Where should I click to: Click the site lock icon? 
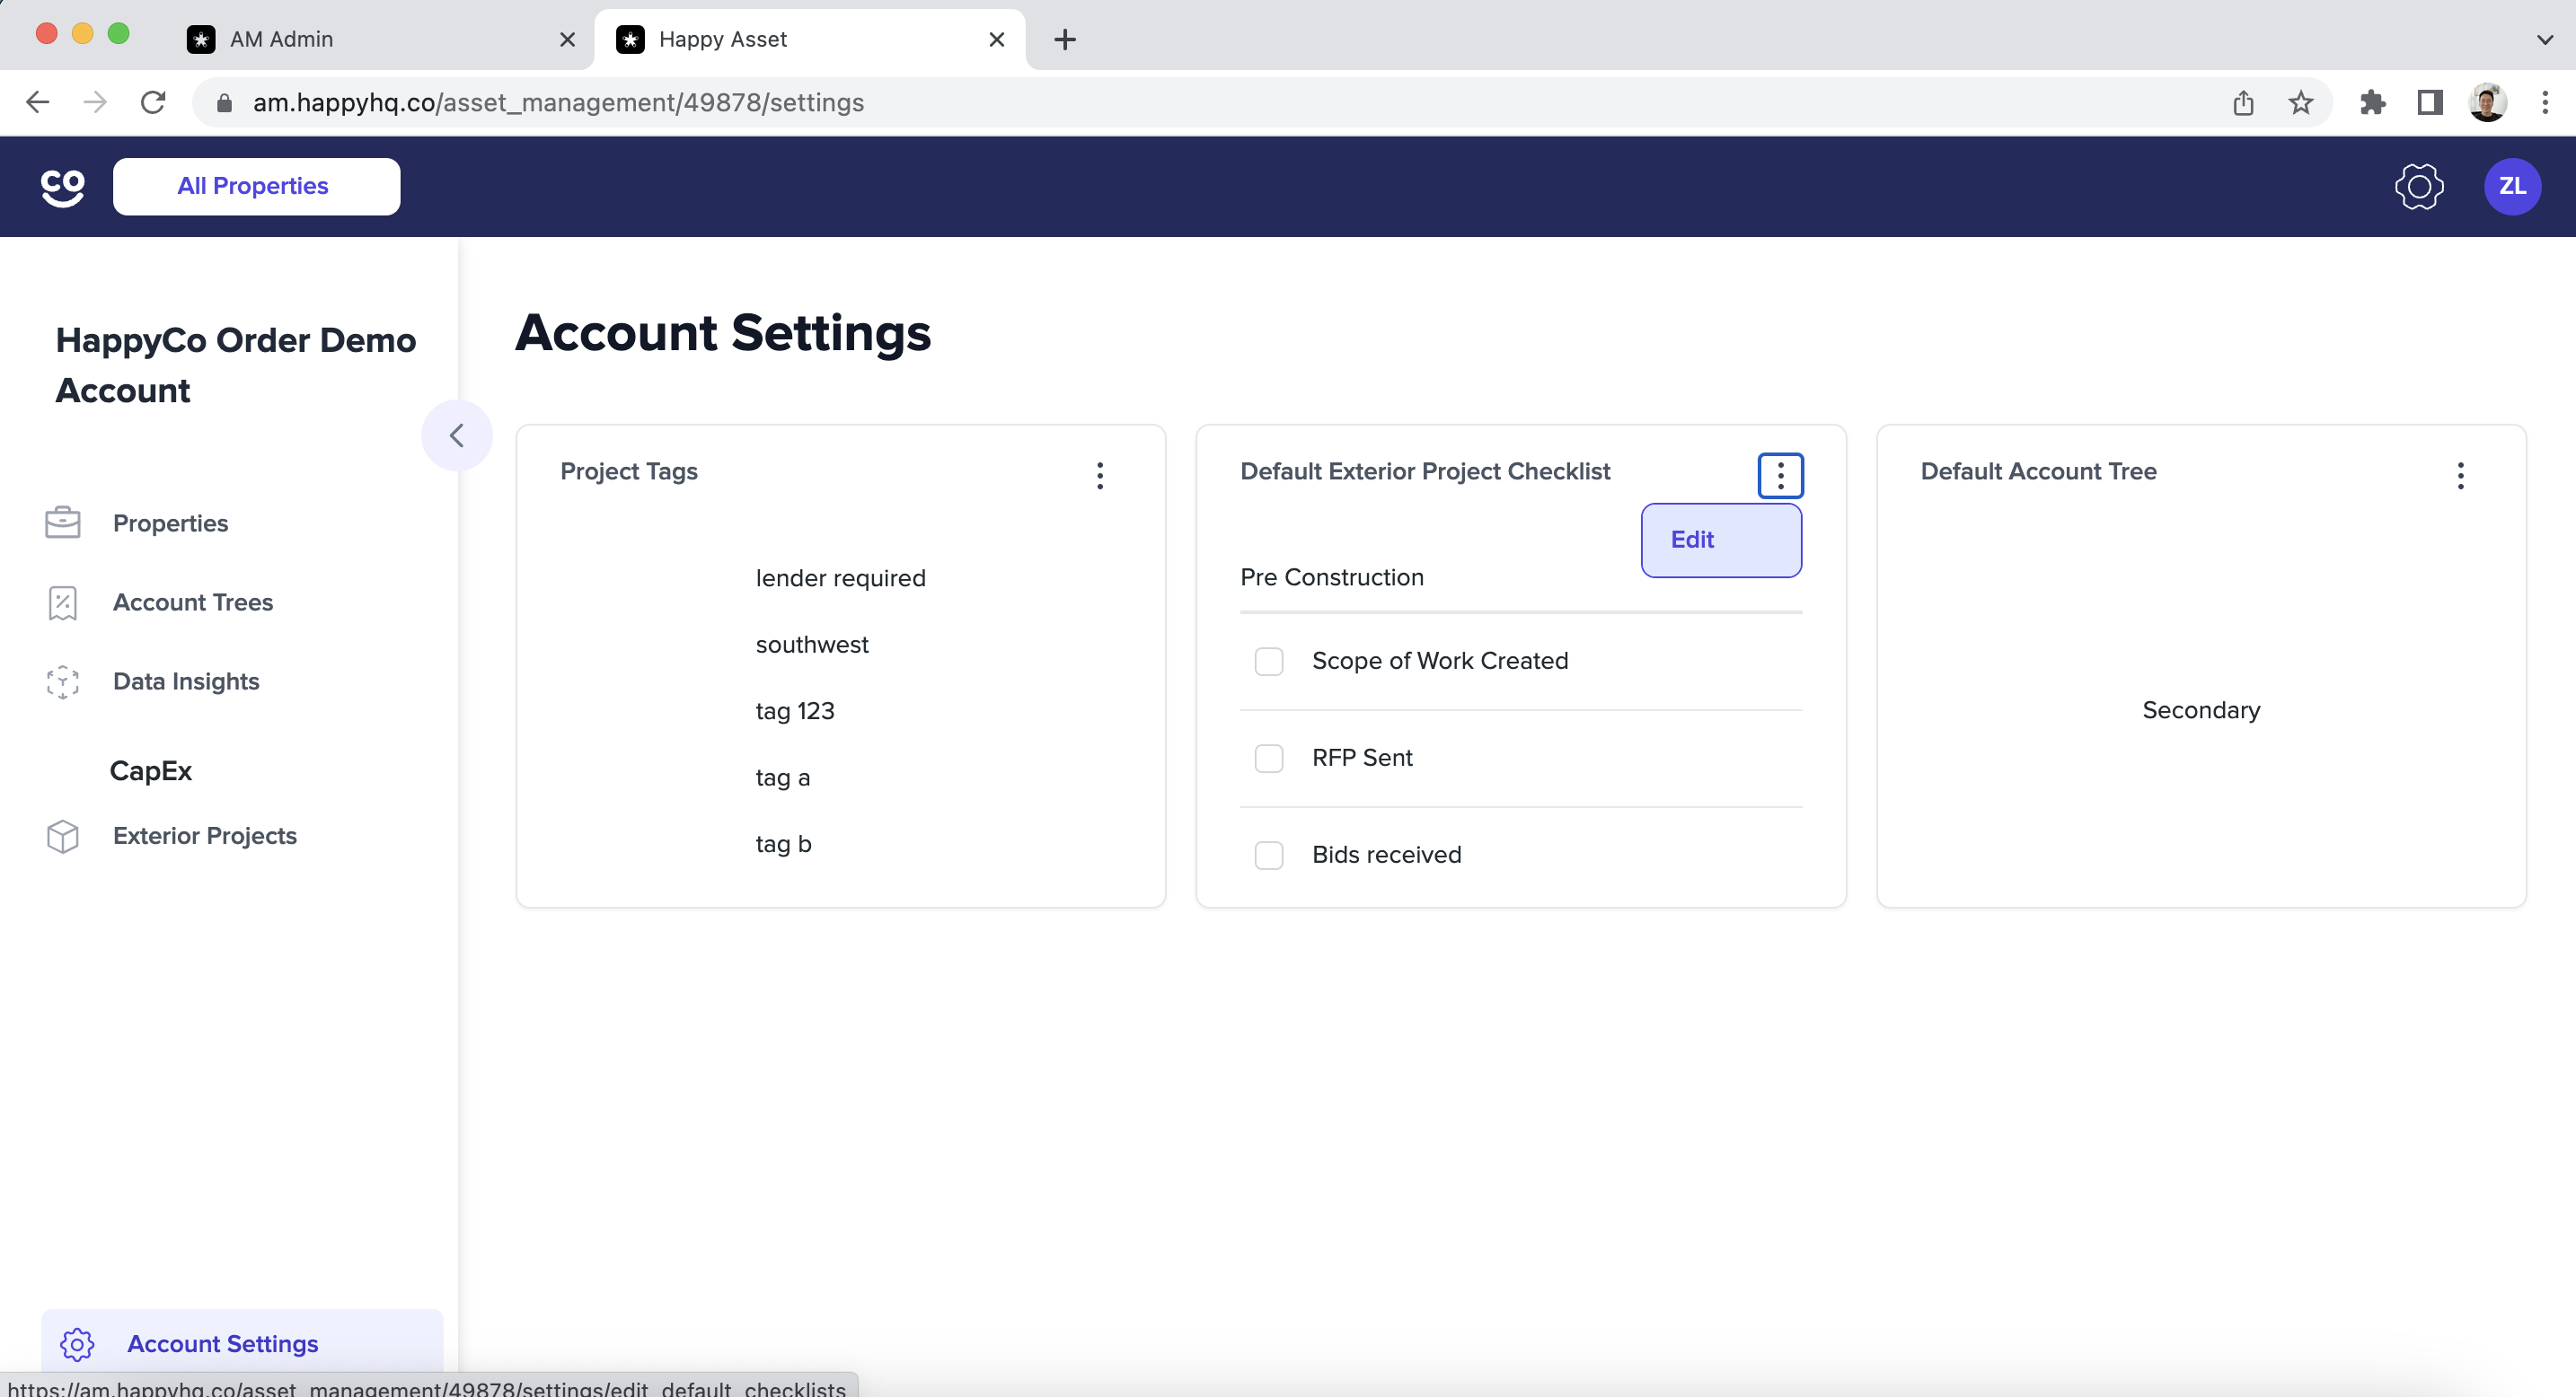pyautogui.click(x=224, y=103)
